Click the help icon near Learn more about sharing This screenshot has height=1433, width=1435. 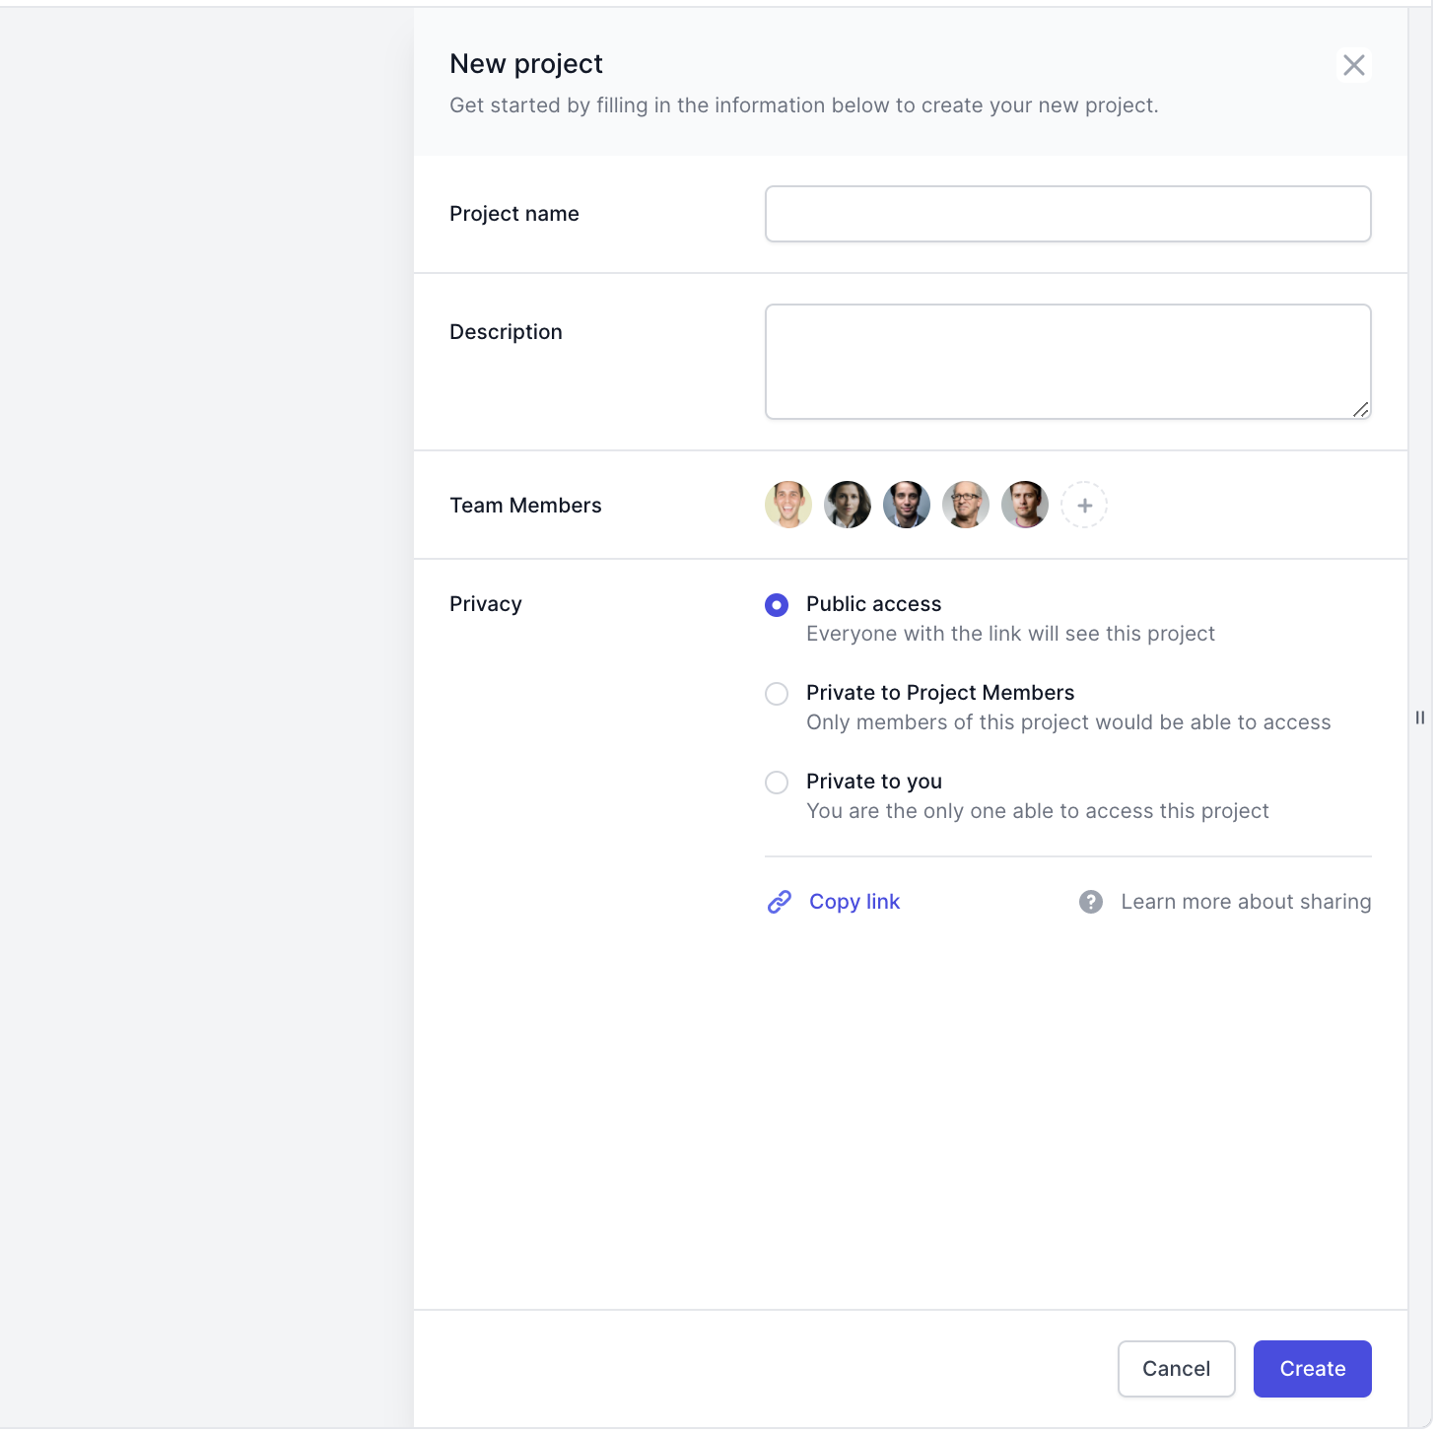[x=1091, y=901]
